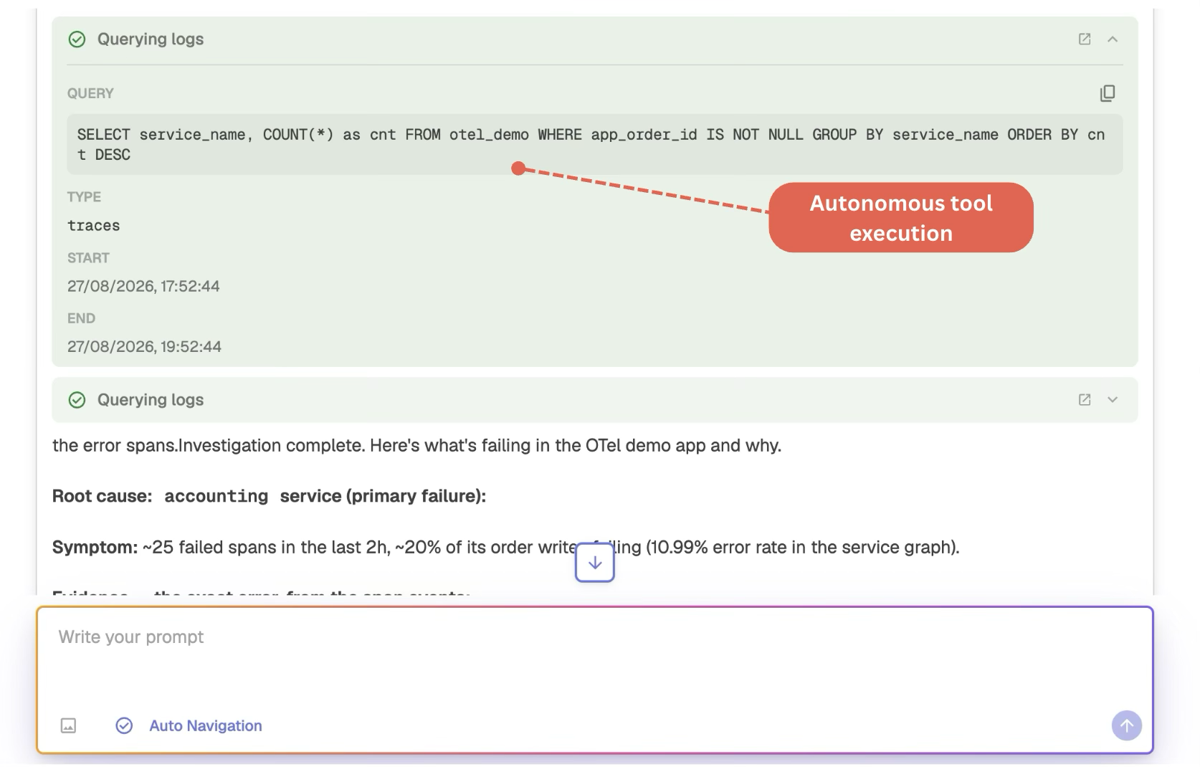Click the 'Symptom:' label text
Viewport: 1200px width, 767px height.
coord(95,548)
